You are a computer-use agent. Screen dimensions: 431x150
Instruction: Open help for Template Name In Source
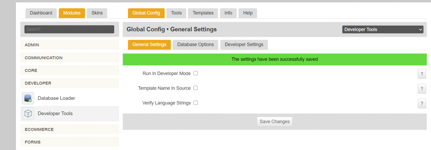coord(422,89)
